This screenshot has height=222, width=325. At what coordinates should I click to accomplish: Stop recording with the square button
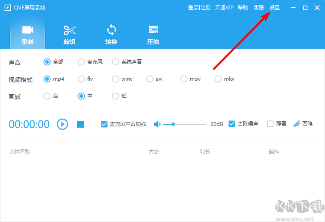(x=80, y=124)
